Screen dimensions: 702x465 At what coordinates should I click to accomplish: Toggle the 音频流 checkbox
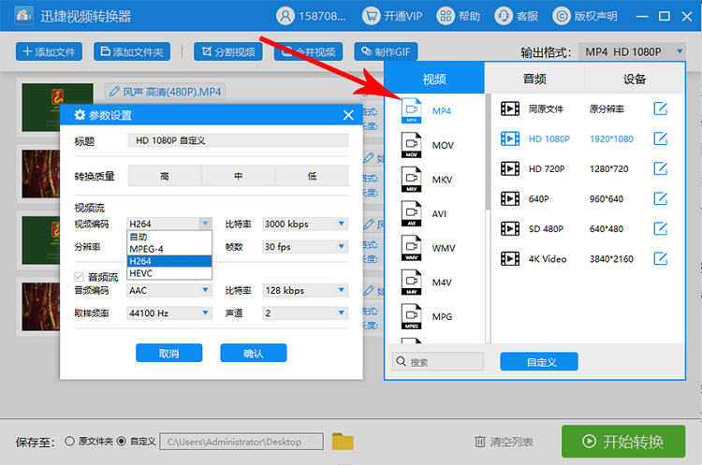coord(80,277)
